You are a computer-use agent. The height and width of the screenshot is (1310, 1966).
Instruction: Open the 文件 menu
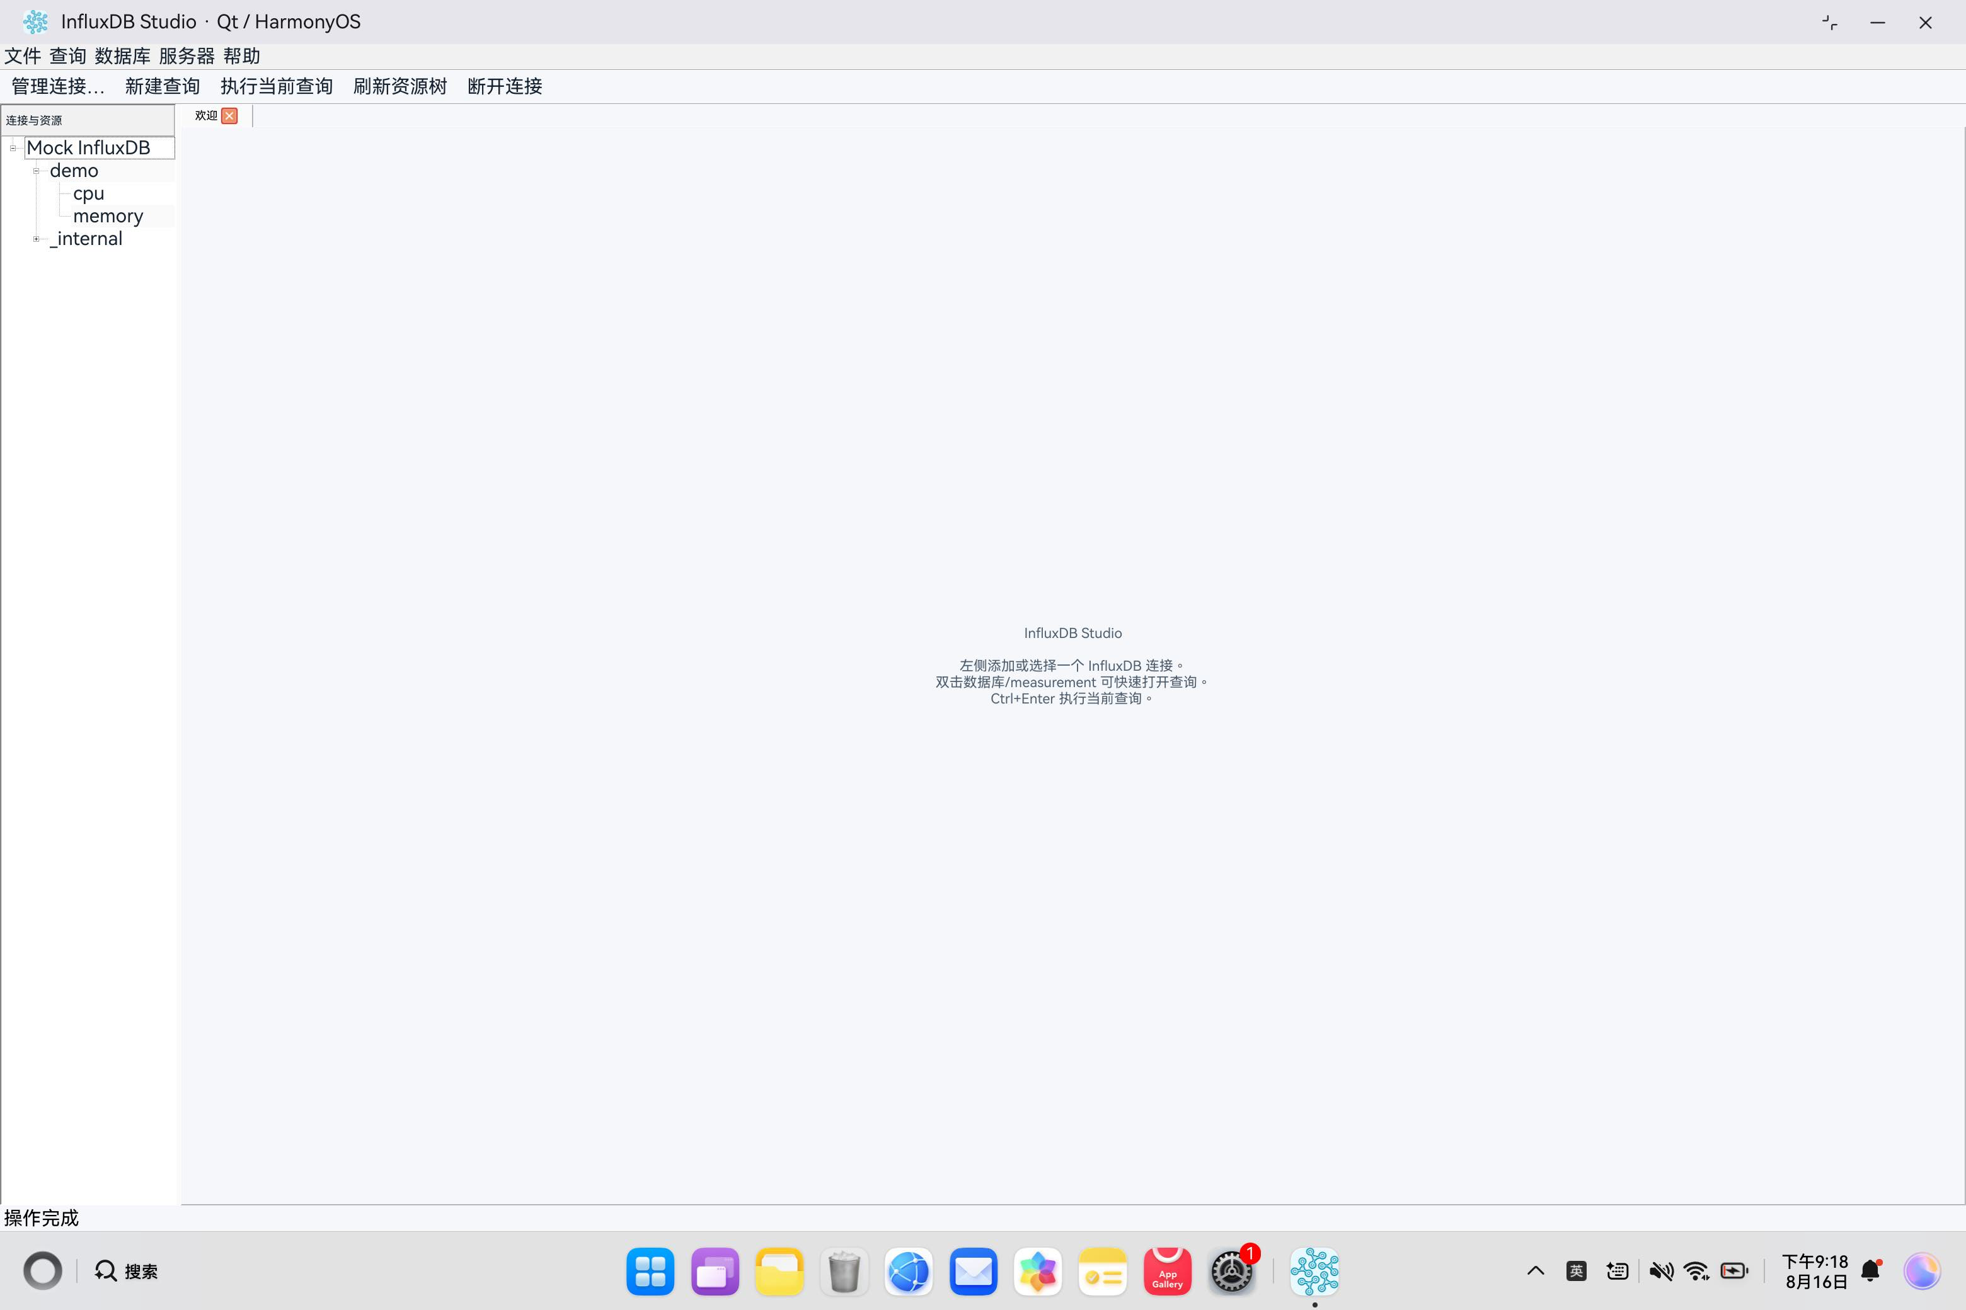(23, 56)
